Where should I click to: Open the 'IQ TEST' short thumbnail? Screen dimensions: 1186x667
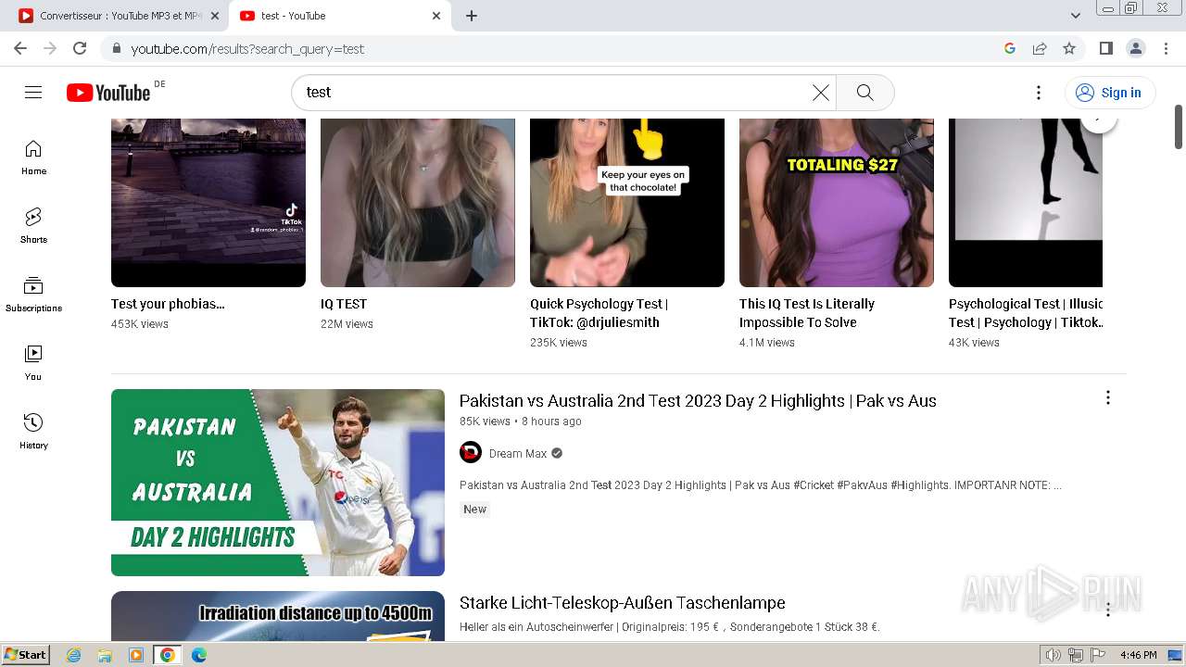pos(418,202)
